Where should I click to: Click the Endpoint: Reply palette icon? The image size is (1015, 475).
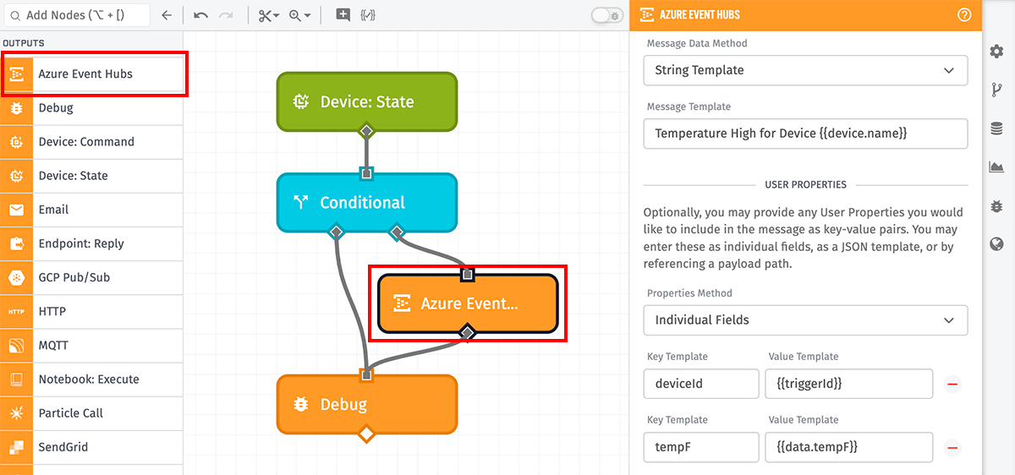click(x=16, y=243)
